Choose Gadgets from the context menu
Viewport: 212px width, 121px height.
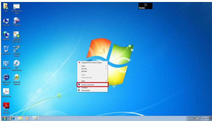click(92, 88)
